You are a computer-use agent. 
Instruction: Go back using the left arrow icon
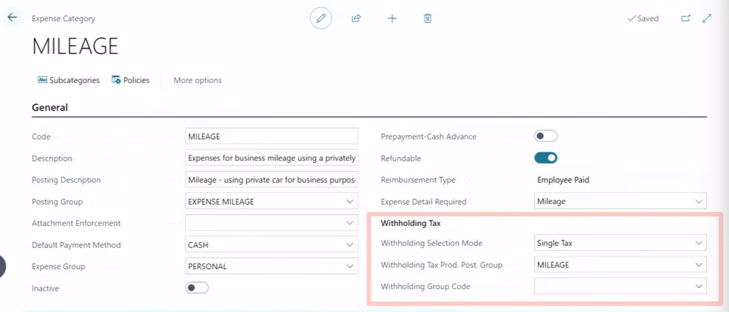click(12, 18)
